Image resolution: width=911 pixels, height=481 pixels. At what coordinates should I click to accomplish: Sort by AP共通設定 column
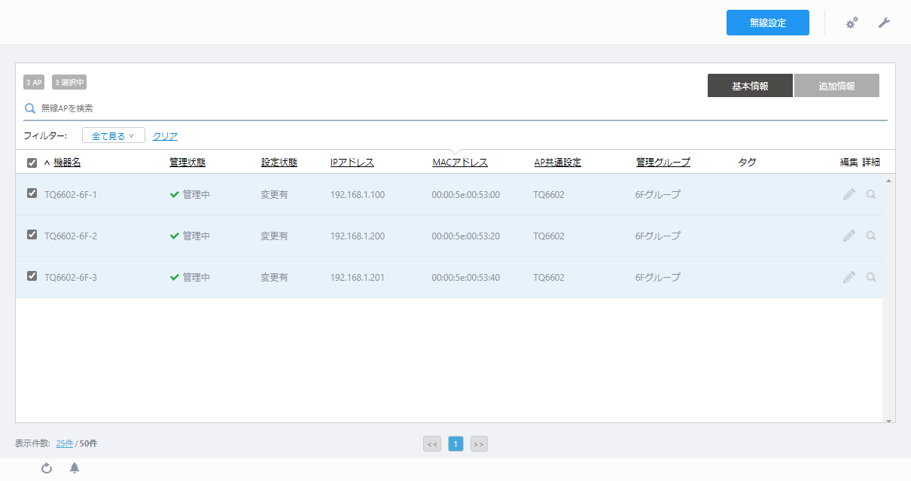coord(558,162)
